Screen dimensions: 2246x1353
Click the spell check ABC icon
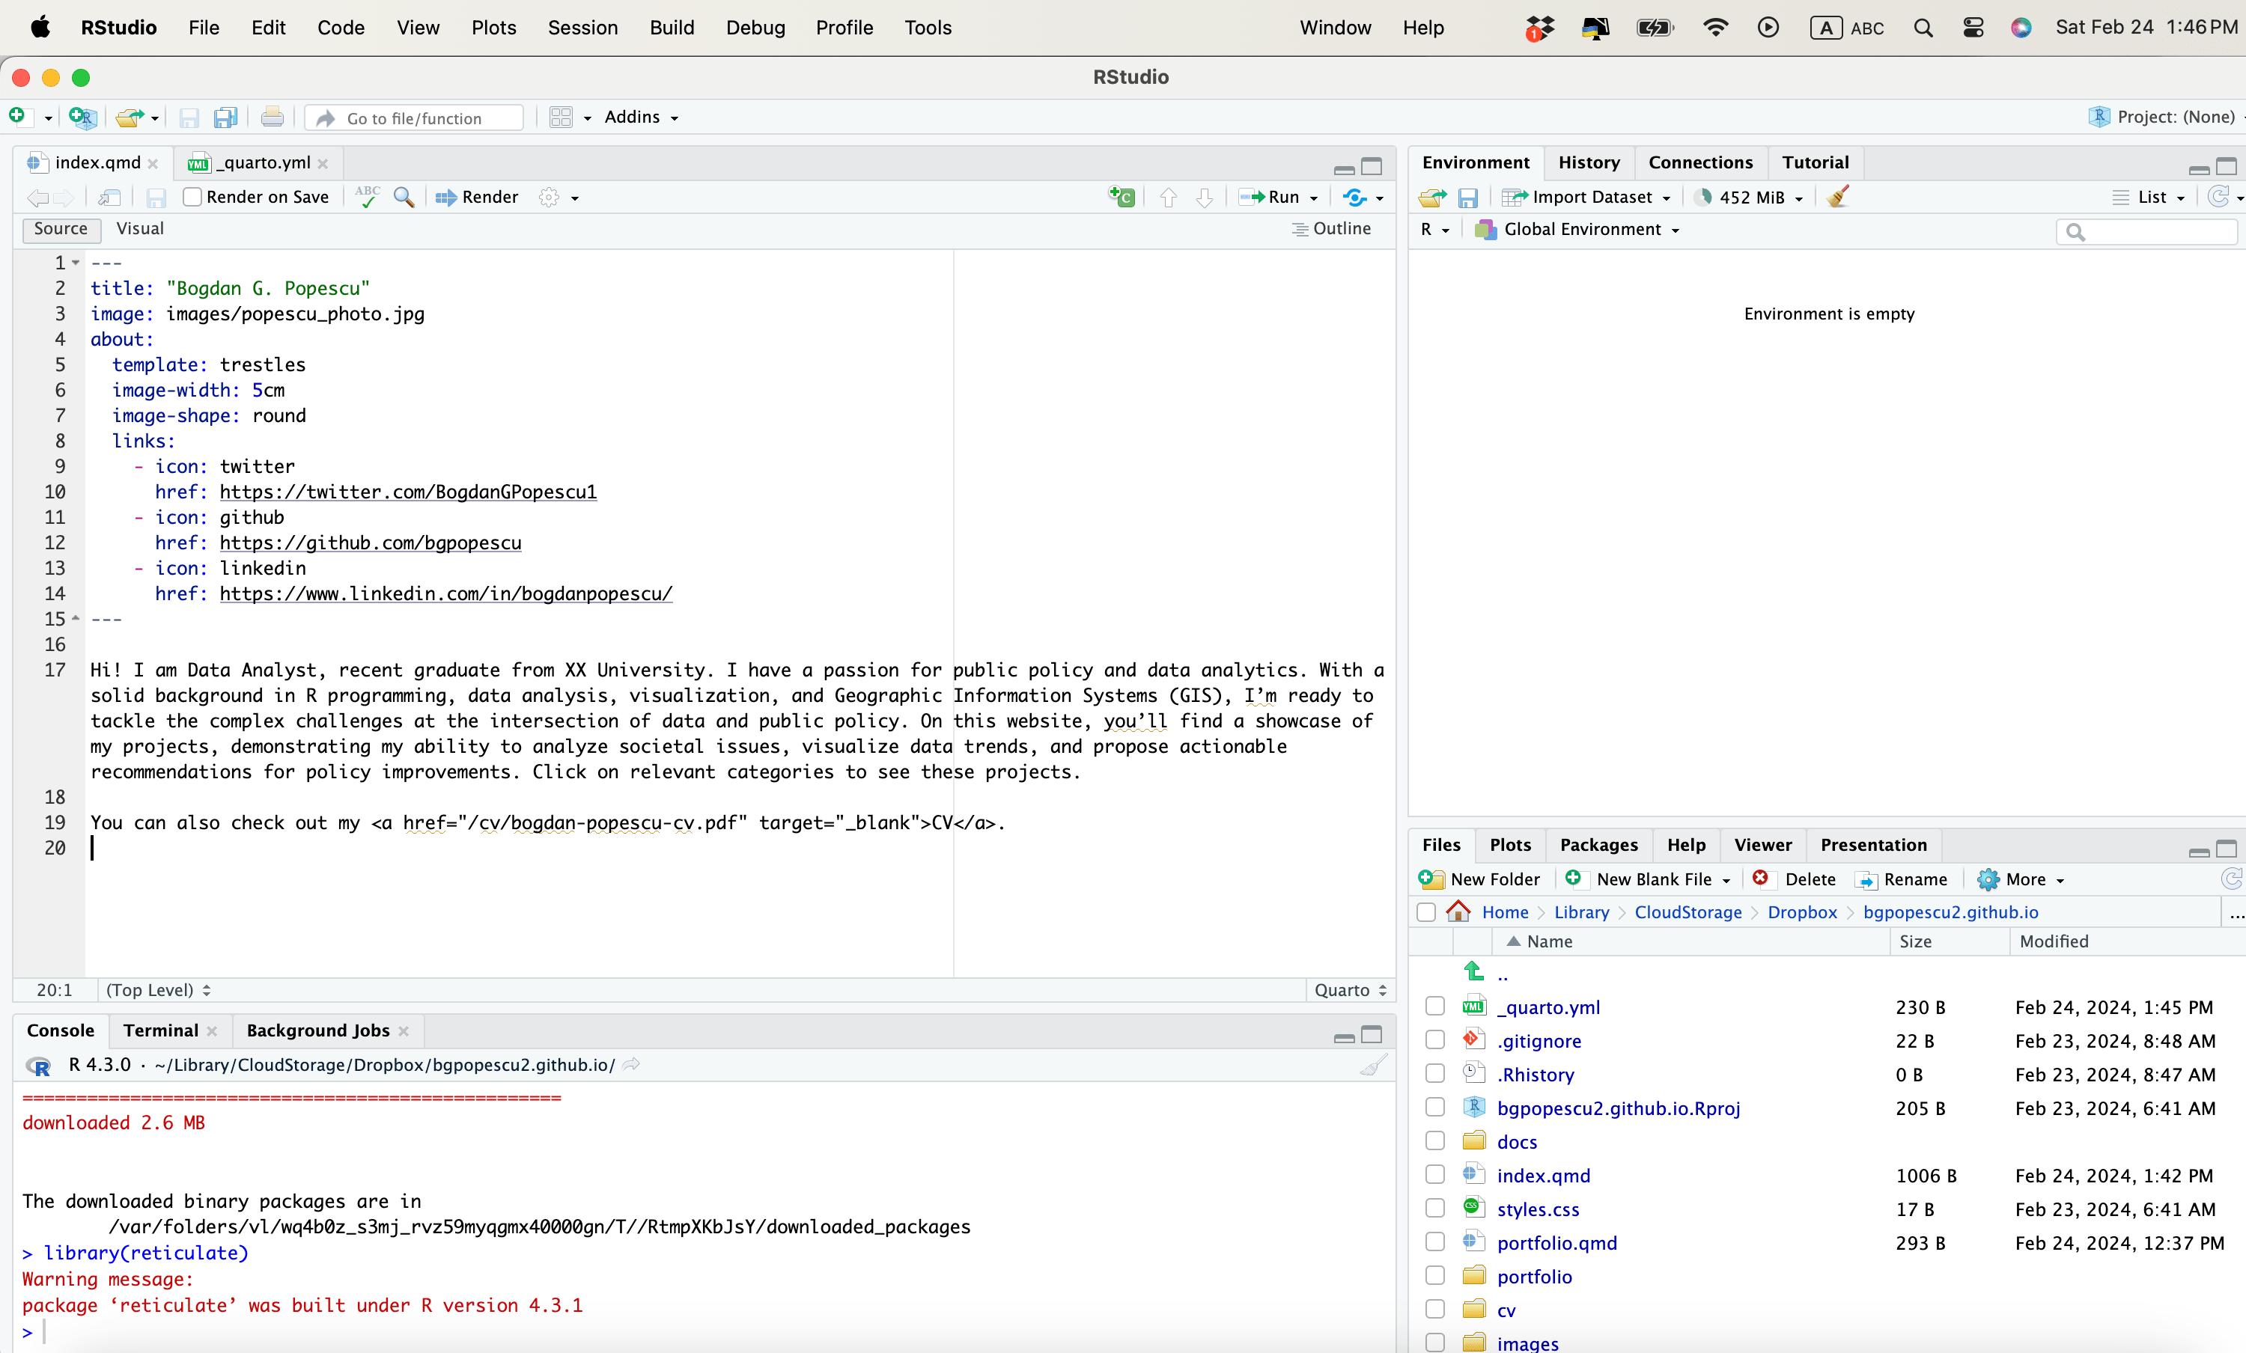[x=368, y=197]
